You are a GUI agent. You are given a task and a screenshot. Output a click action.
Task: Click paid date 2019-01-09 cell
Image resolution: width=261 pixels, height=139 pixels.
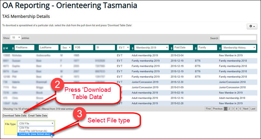tap(177, 87)
